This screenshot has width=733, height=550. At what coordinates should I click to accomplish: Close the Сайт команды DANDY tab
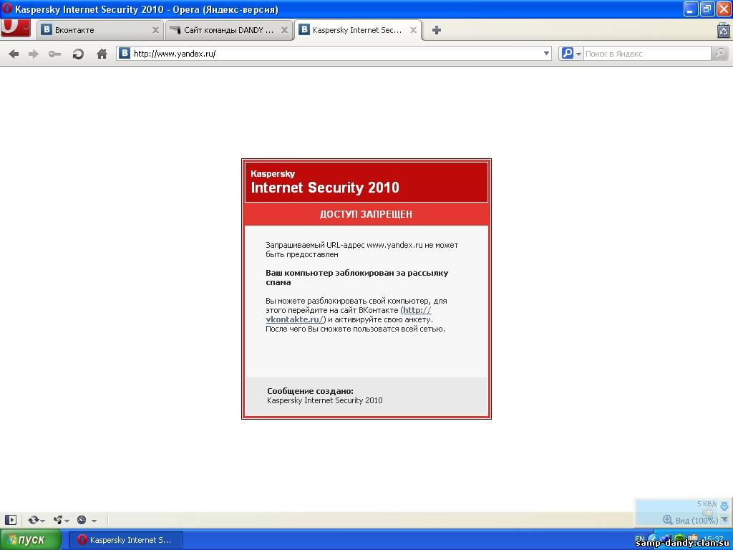(284, 30)
